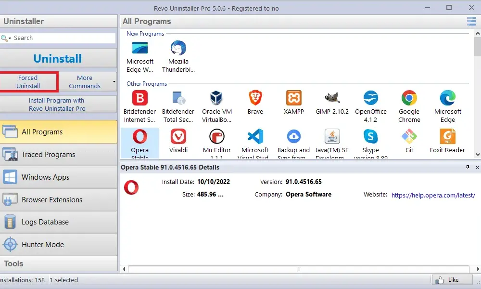Viewport: 481px width, 289px height.
Task: Select the Opera Stable program icon
Action: [140, 136]
